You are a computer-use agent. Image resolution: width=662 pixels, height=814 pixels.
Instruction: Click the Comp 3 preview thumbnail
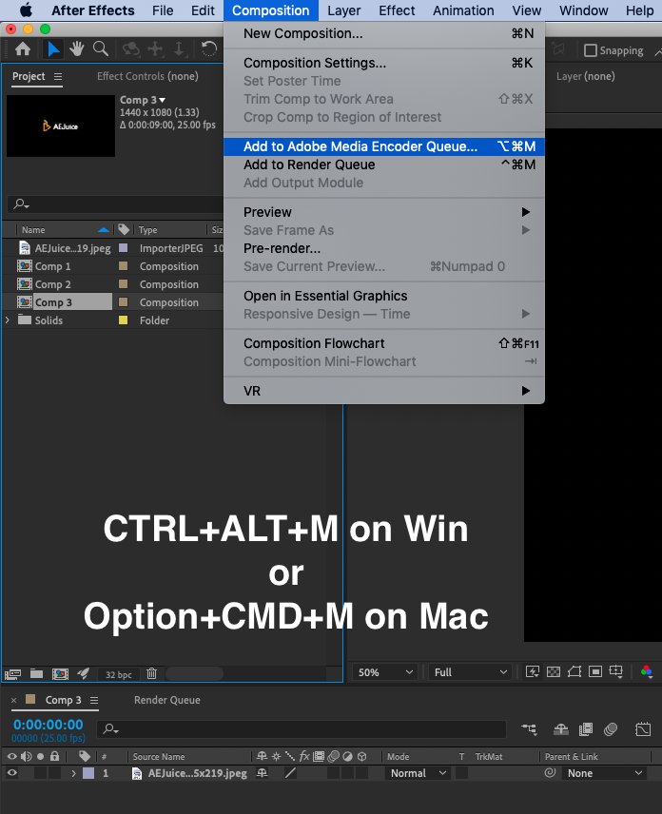pos(61,126)
